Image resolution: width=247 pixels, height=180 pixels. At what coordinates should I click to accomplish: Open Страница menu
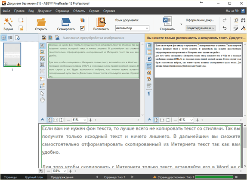pos(62,11)
